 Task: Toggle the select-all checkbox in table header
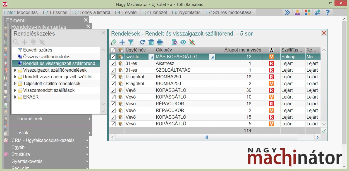pos(113,50)
